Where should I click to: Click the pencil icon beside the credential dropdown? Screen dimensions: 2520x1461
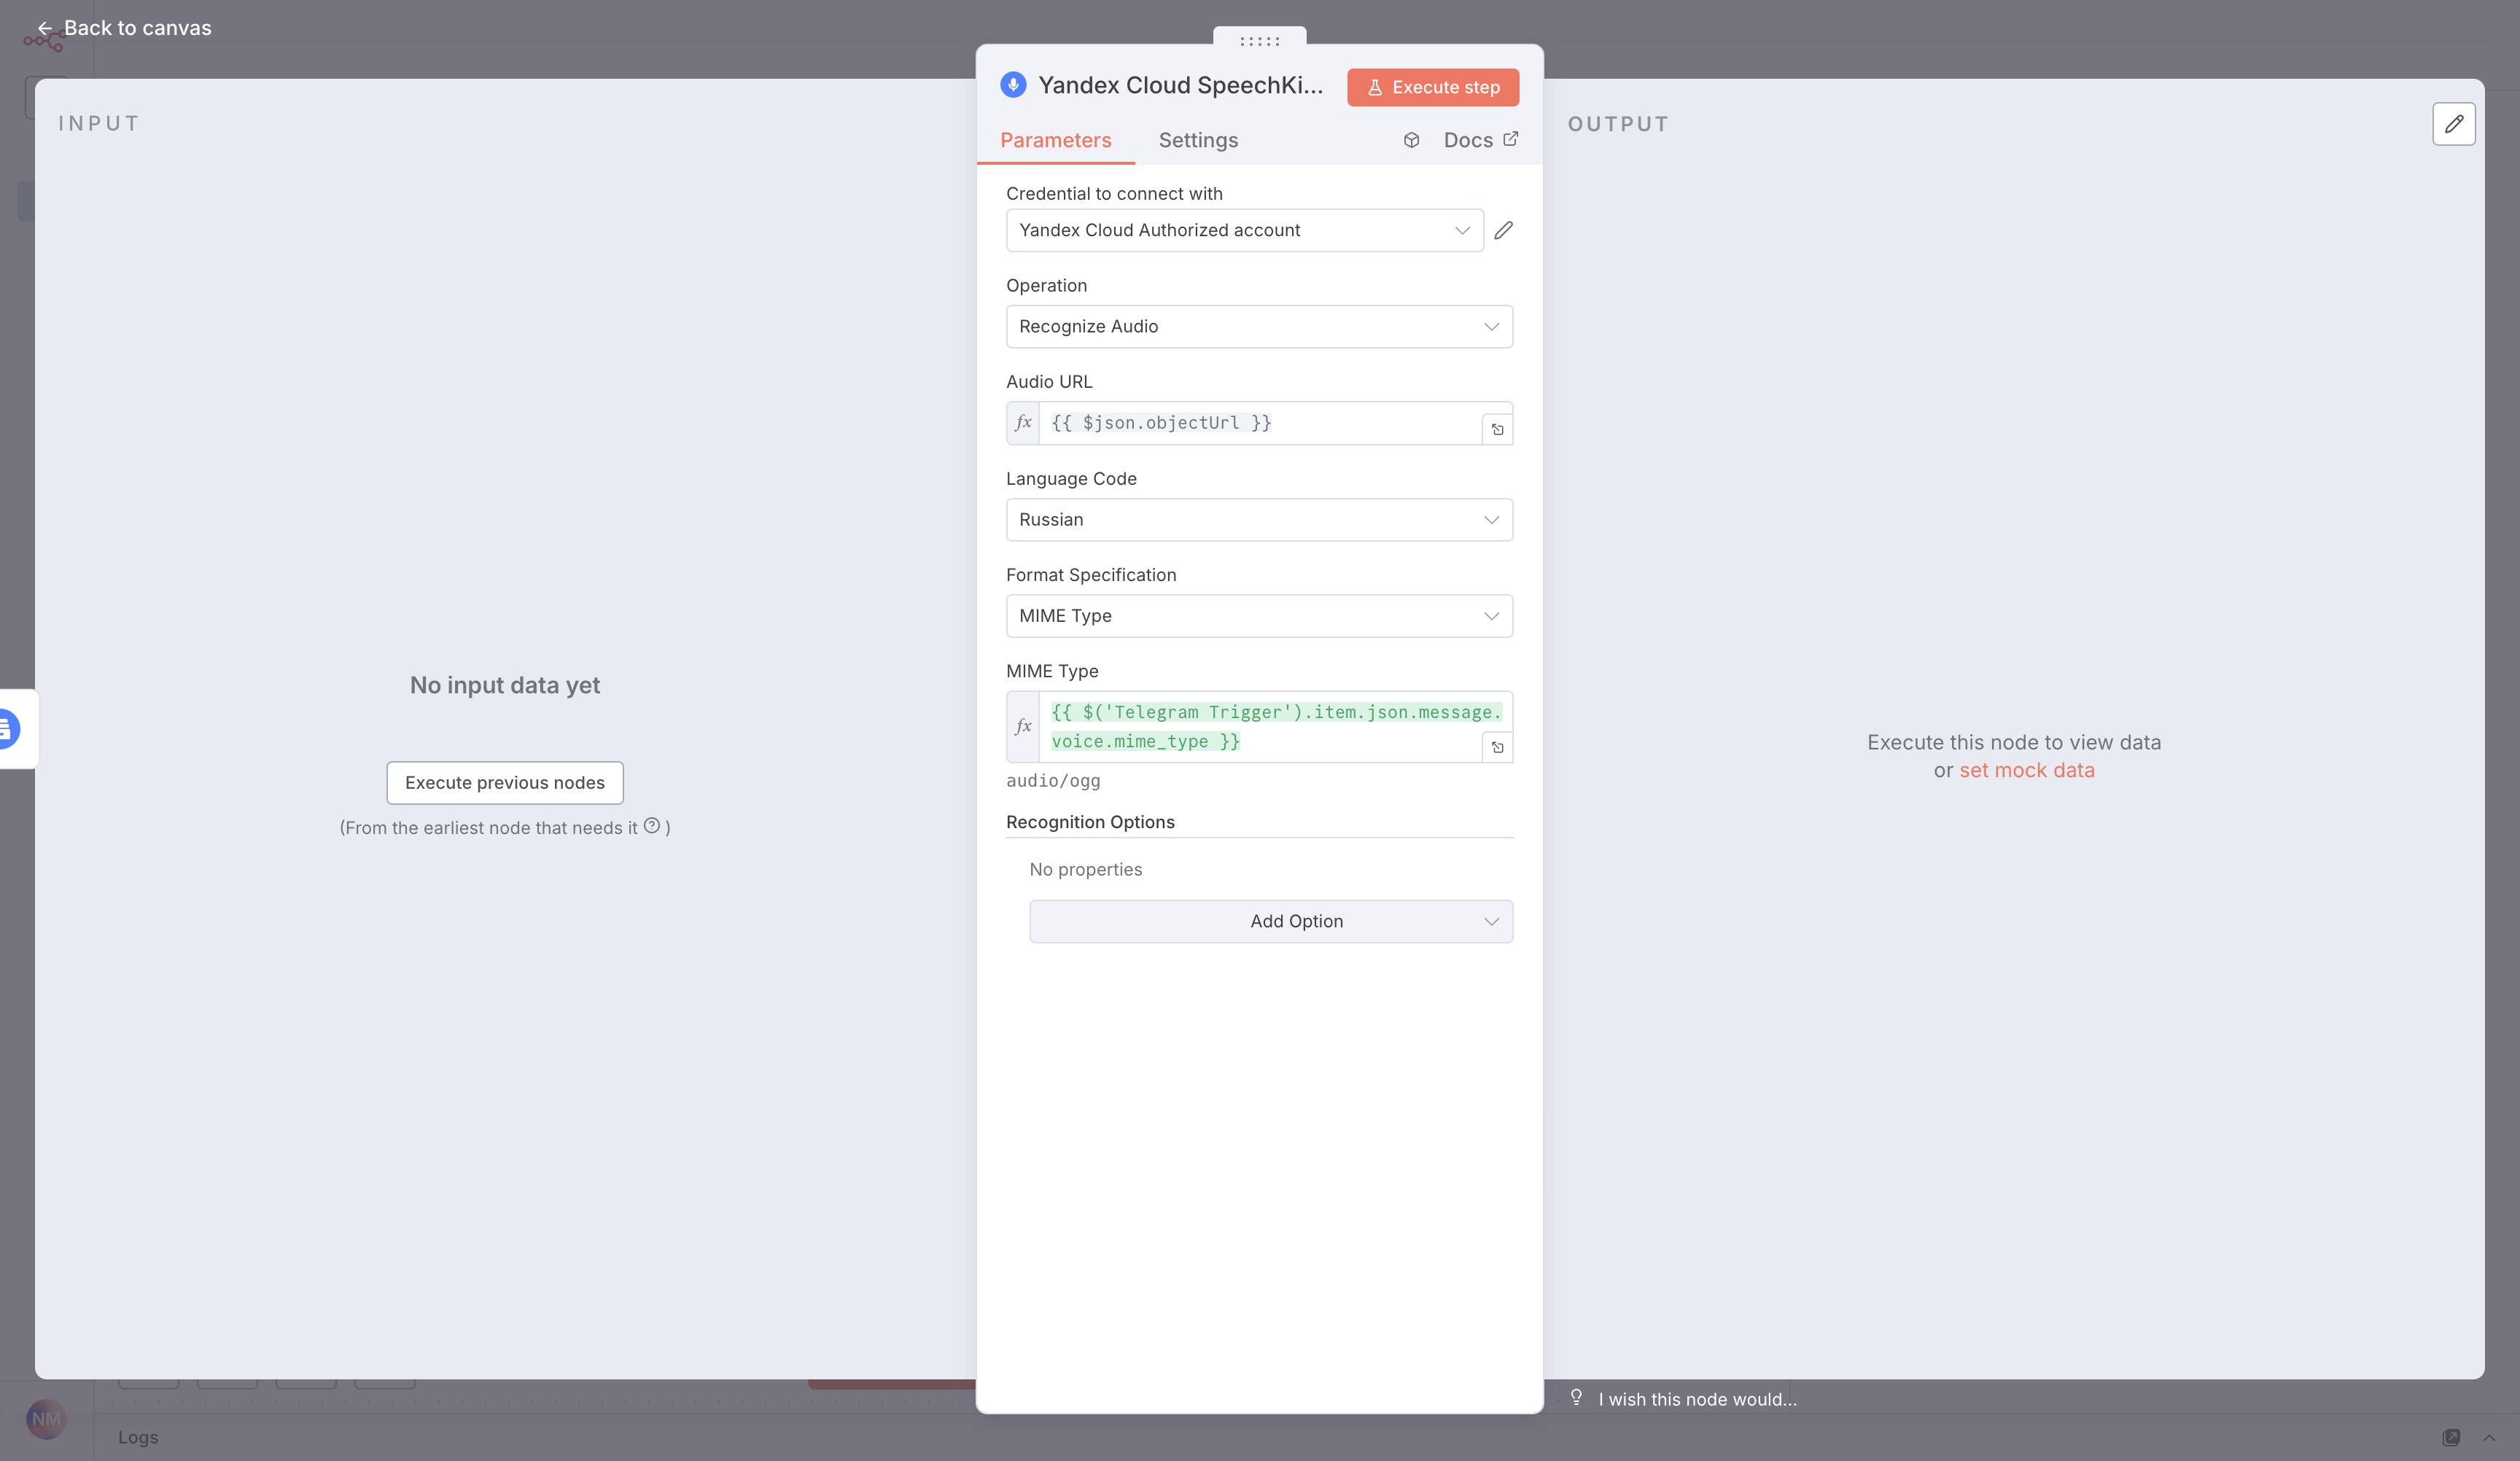[x=1503, y=230]
